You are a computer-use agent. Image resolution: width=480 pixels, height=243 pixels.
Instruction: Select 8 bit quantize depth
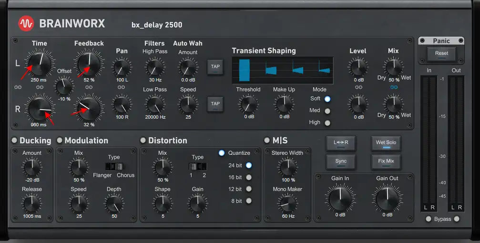coord(249,201)
